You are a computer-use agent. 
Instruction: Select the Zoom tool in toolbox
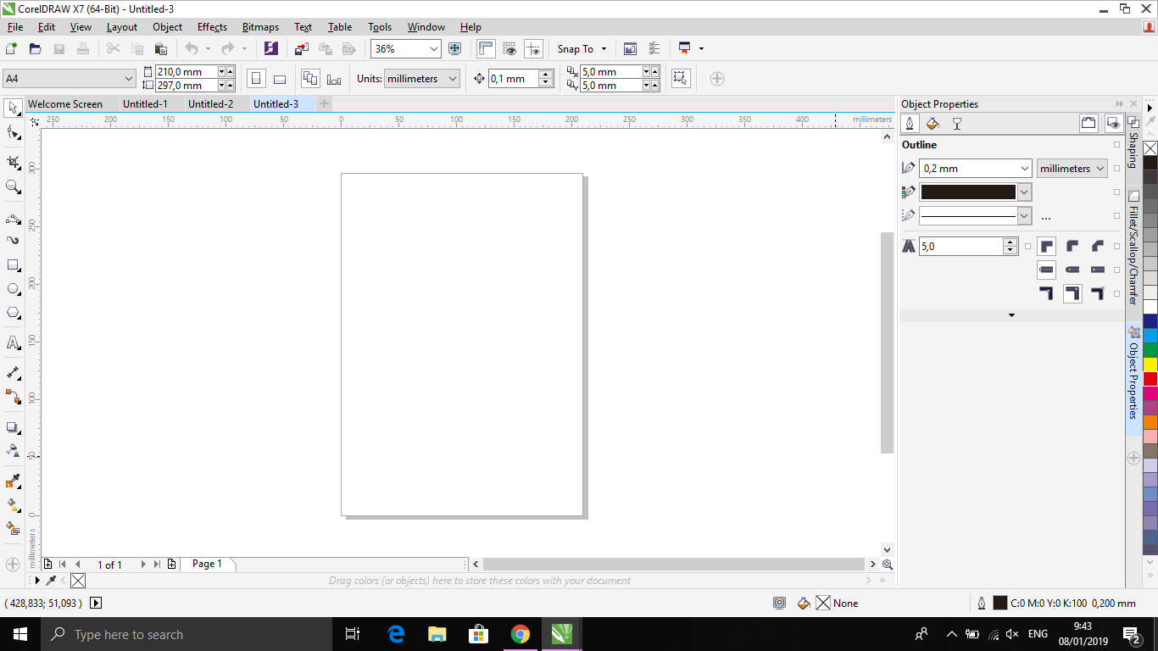tap(13, 186)
